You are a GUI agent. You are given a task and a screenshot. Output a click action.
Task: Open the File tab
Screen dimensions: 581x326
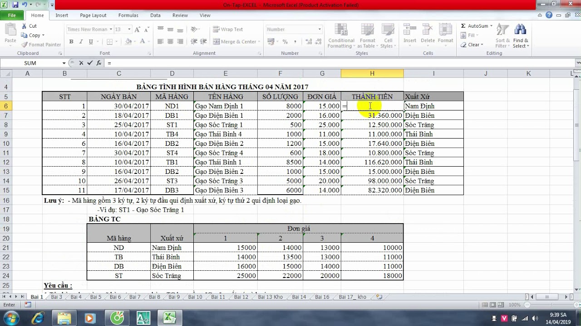[12, 15]
